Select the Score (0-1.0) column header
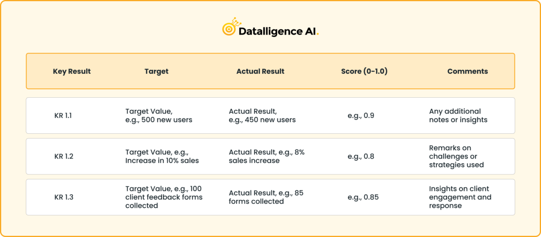Image resolution: width=541 pixels, height=237 pixels. point(364,71)
